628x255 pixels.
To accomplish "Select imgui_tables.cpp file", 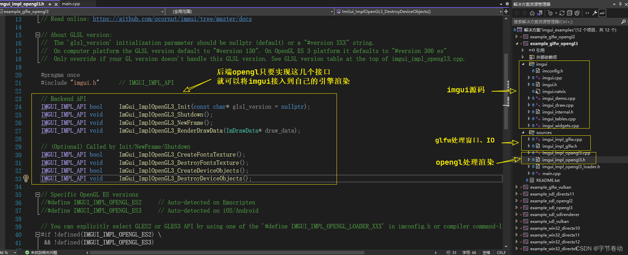I will (x=559, y=119).
